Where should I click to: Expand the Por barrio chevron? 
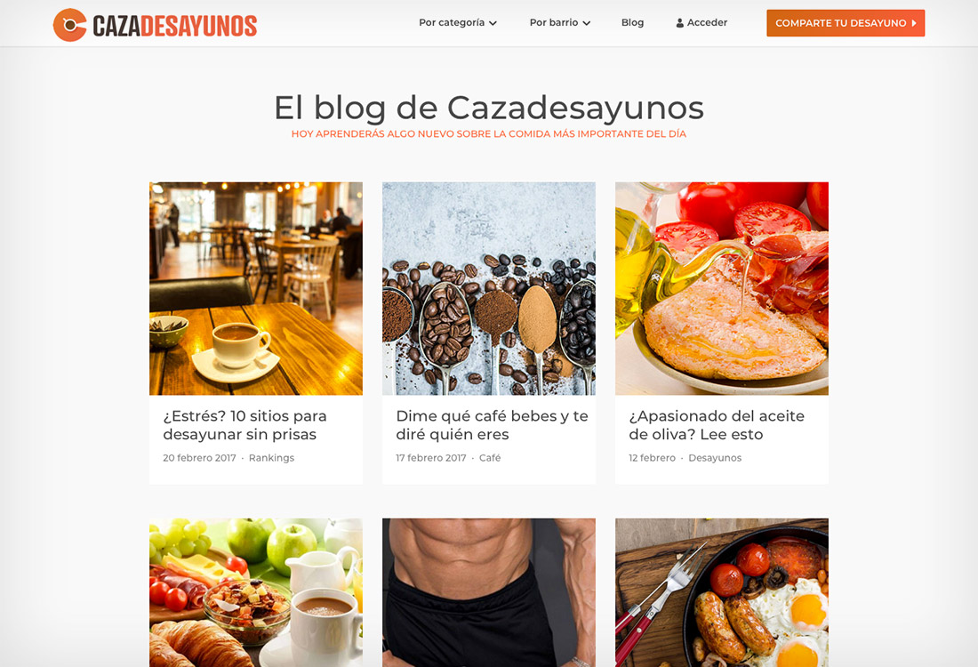click(x=586, y=23)
